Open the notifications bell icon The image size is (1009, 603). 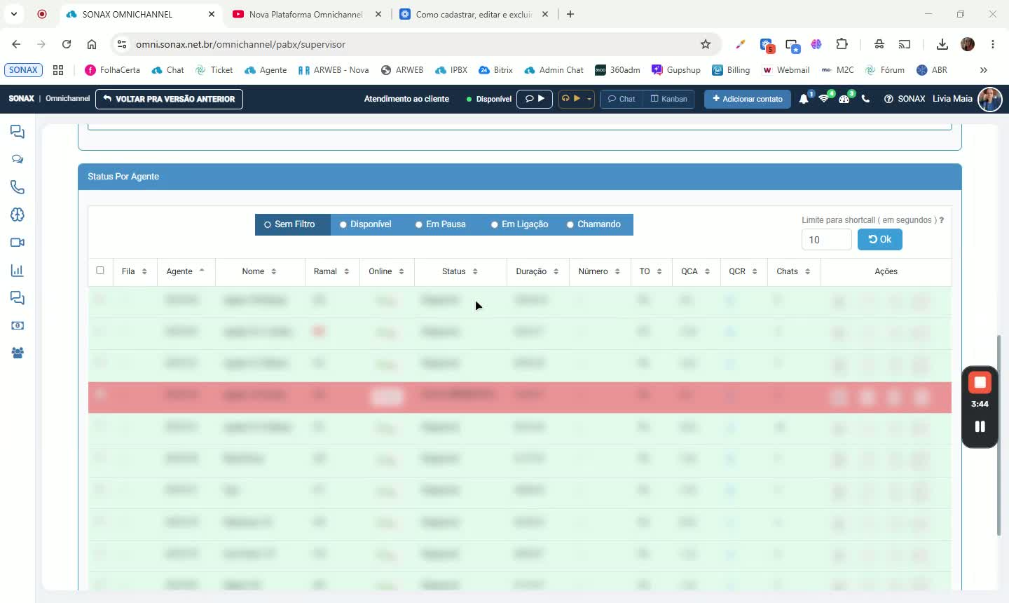804,99
